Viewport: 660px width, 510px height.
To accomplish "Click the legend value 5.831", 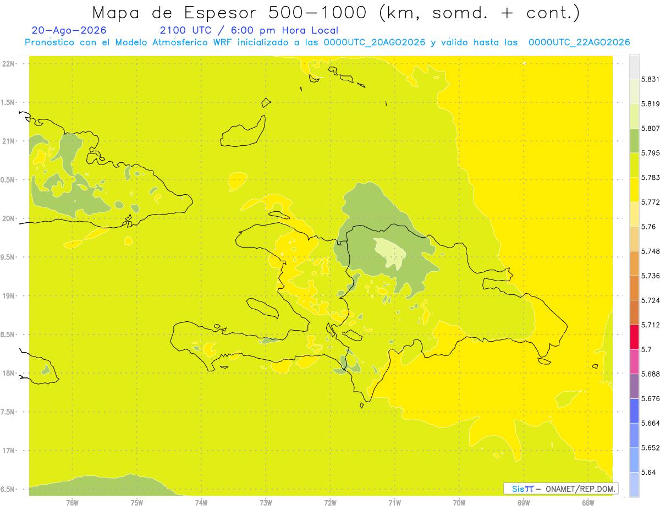I will click(x=651, y=79).
